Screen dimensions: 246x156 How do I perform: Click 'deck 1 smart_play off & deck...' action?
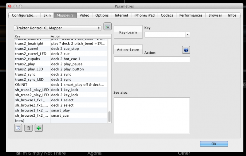click(78, 84)
